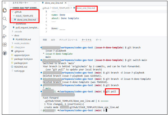Viewport: 168px width, 115px height.
Task: Switch to the ポート panel tab
Action: pyautogui.click(x=99, y=40)
